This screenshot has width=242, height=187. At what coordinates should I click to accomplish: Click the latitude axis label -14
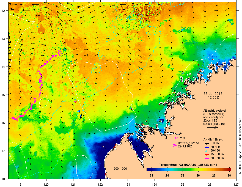(x=3, y=67)
